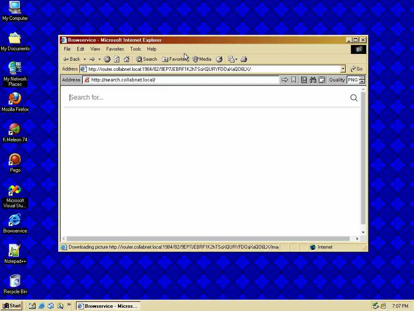The image size is (414, 311).
Task: Expand the quick launch overflow chevron
Action: pyautogui.click(x=69, y=305)
